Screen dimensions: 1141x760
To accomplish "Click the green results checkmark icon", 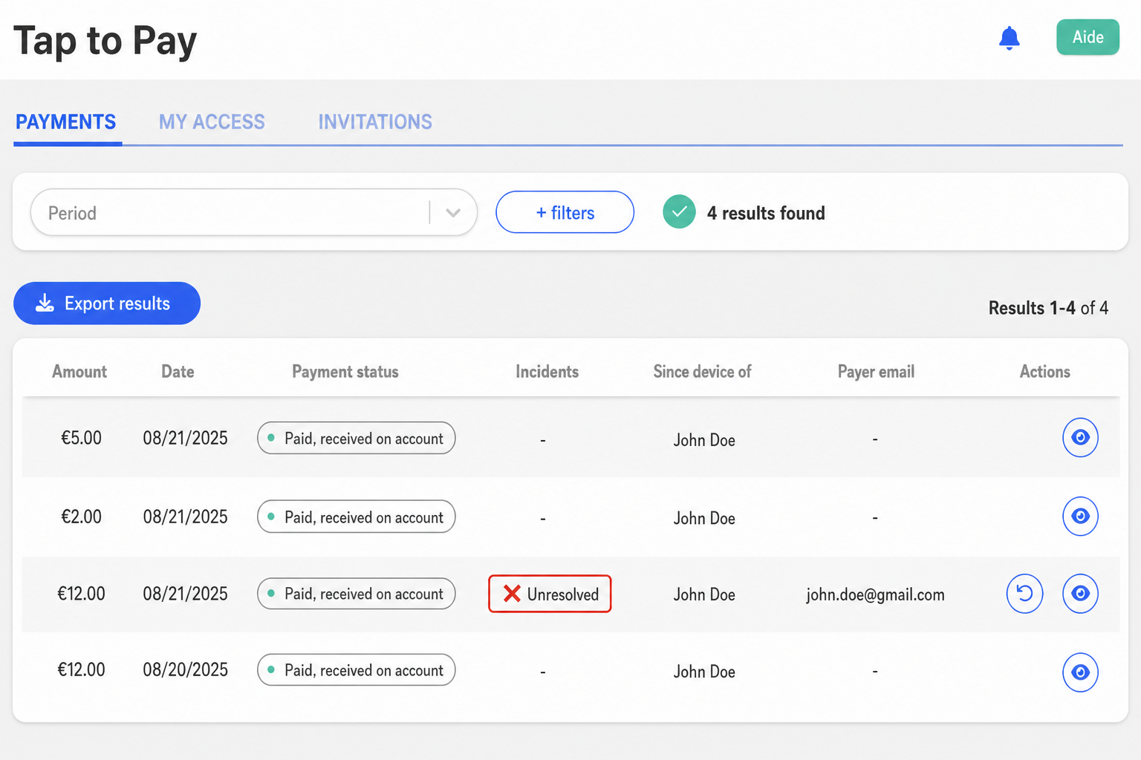I will click(679, 212).
